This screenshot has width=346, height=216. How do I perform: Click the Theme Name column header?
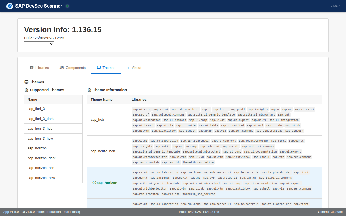108,100
